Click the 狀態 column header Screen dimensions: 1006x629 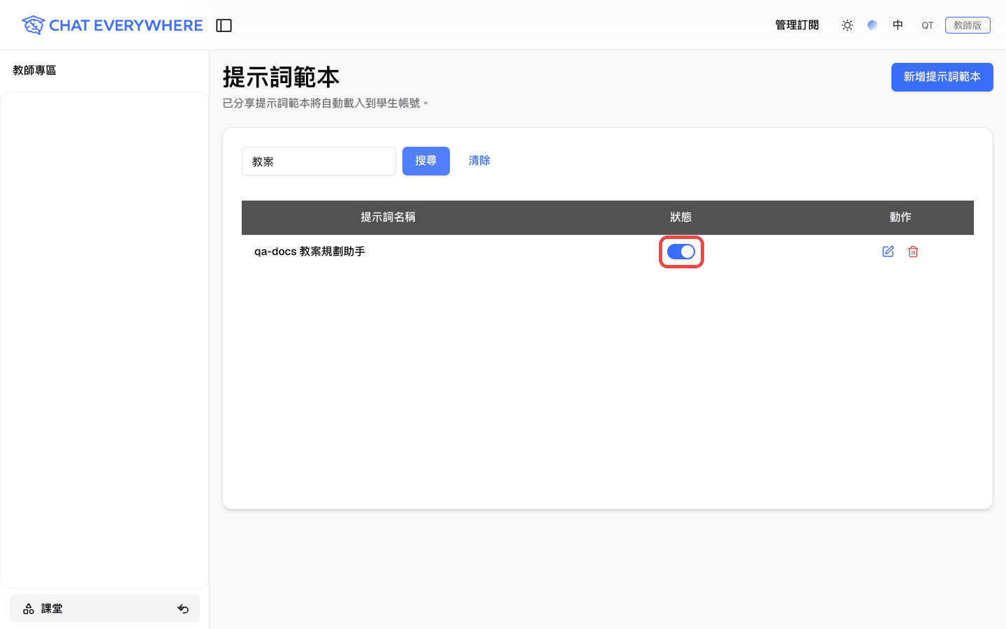(681, 217)
